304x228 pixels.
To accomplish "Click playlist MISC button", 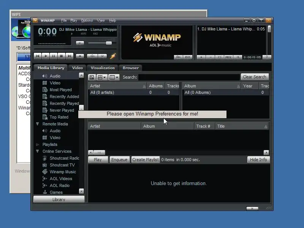I will pos(228,57).
